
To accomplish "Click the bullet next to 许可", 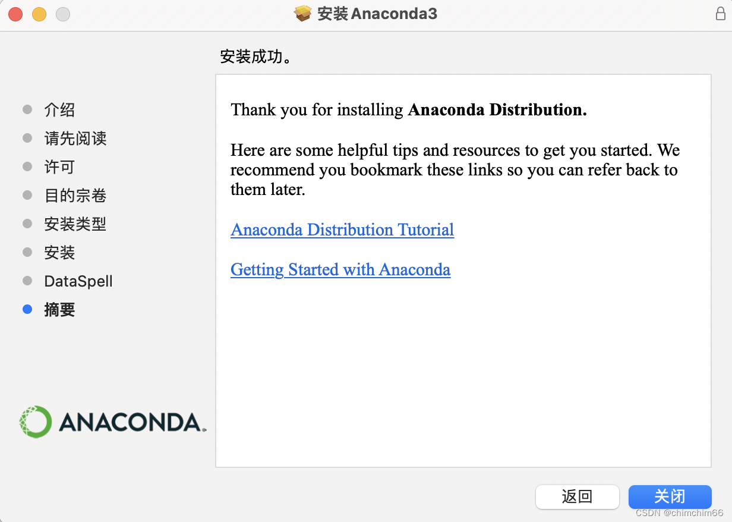I will [x=27, y=167].
